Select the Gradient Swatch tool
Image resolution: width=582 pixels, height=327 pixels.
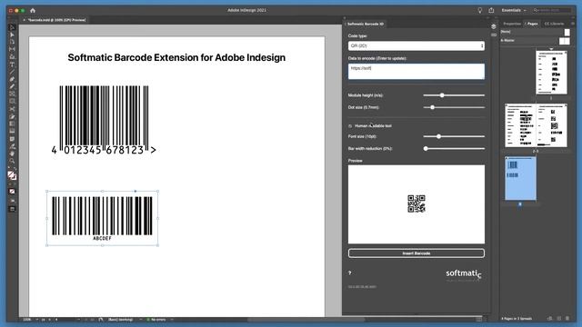pos(12,124)
